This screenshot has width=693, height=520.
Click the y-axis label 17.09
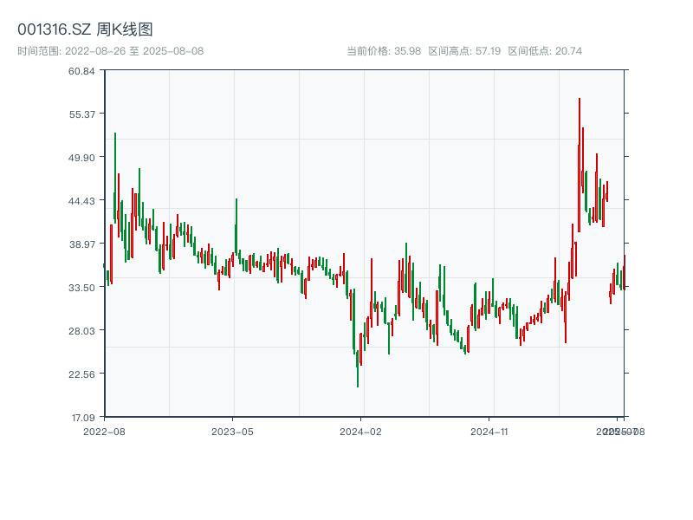(83, 418)
